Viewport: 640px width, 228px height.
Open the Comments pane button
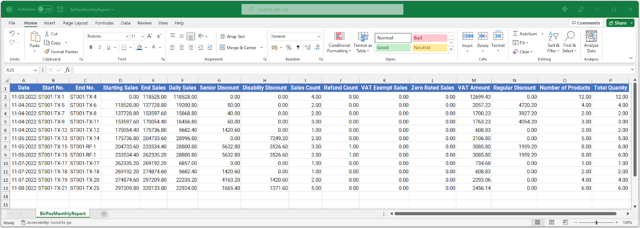[586, 23]
